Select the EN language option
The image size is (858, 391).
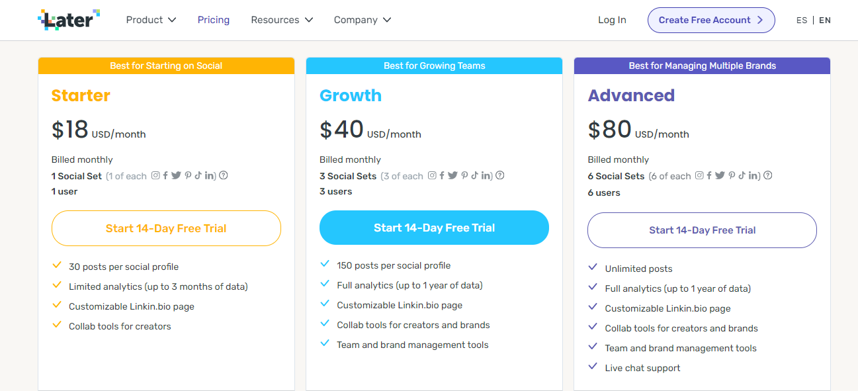click(x=825, y=21)
